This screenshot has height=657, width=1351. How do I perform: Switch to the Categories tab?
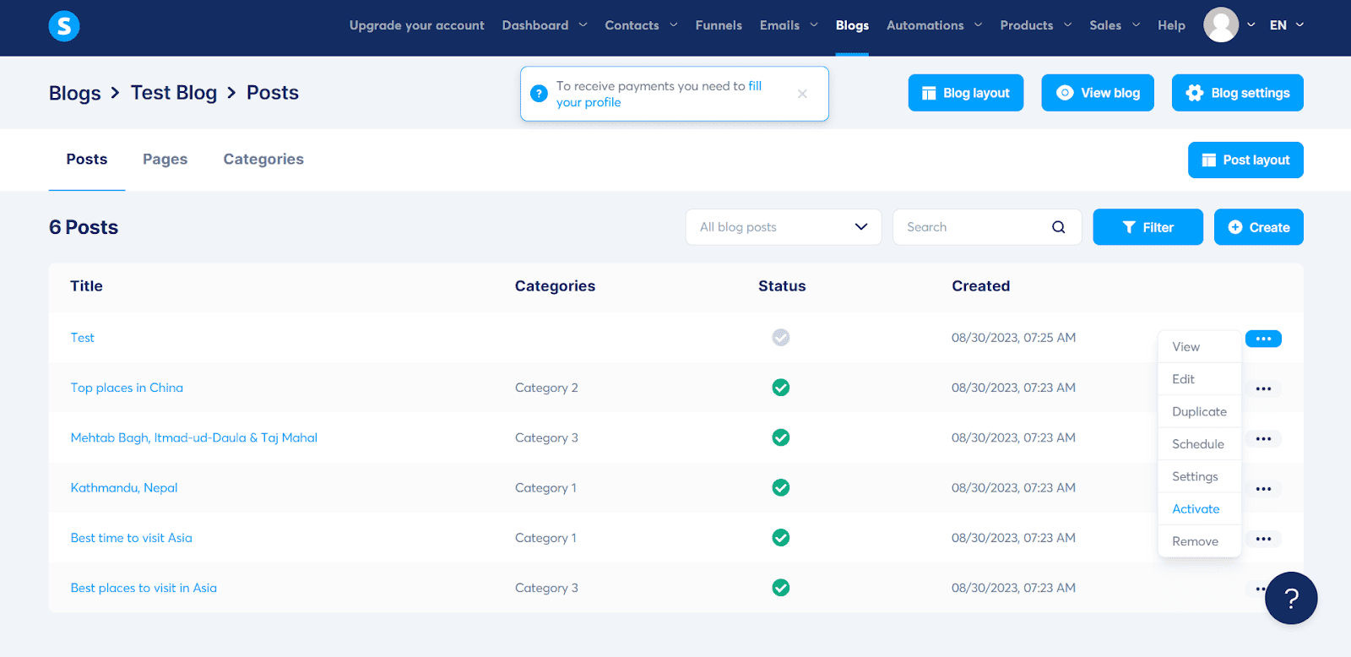tap(263, 160)
